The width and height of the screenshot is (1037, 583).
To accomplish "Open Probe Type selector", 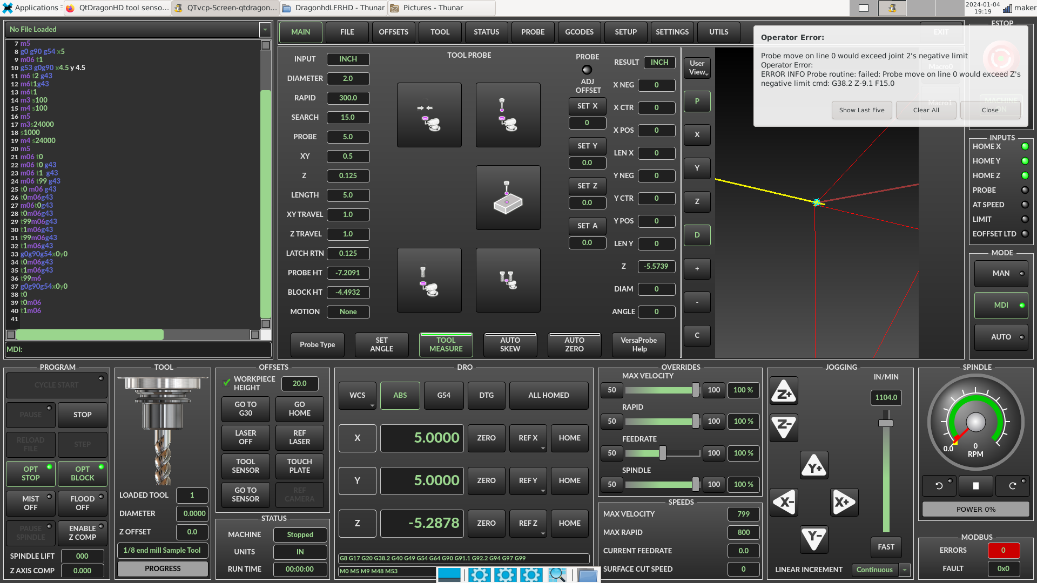I will click(318, 345).
